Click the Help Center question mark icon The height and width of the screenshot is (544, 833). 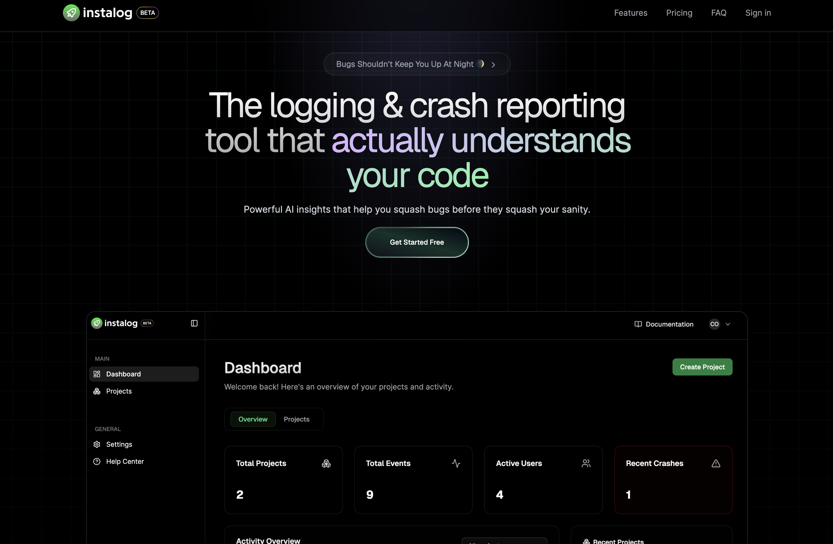click(x=97, y=461)
